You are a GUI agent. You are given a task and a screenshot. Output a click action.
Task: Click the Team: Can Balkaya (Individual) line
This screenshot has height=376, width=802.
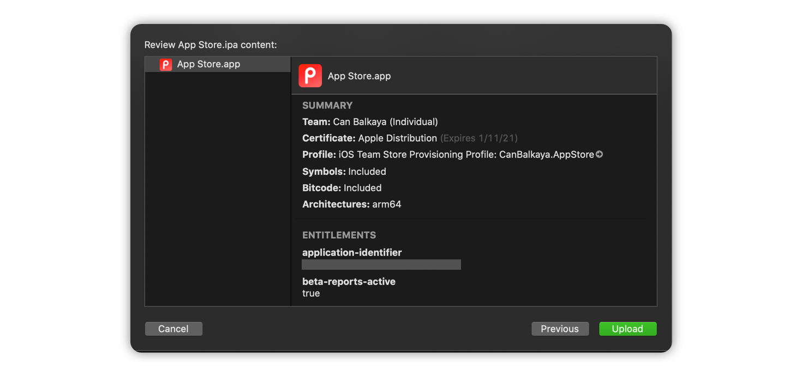pos(370,122)
